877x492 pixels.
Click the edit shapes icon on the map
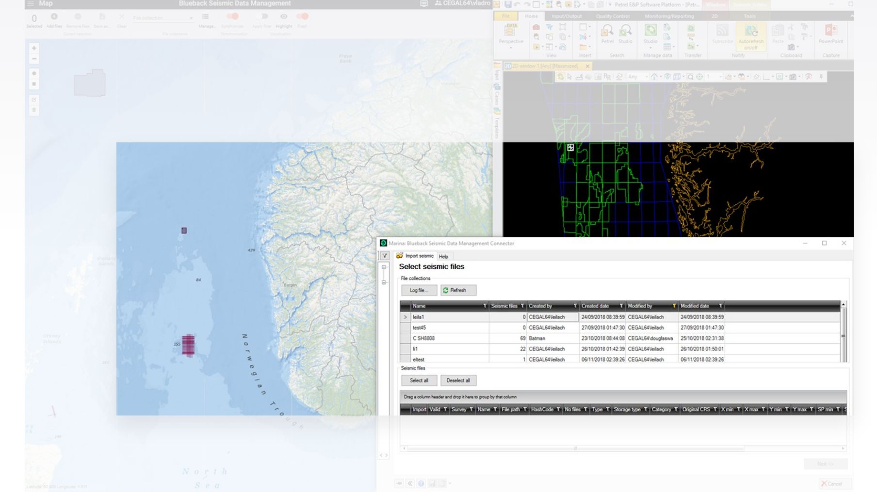pos(34,100)
